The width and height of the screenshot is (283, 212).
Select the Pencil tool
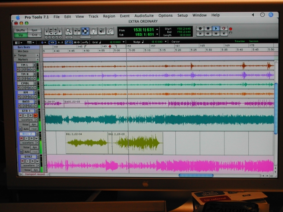pos(110,31)
